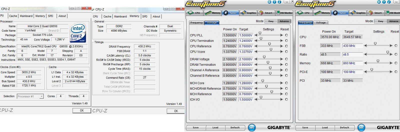Click OK in the CPU-Z CPU window
400x132 pixels.
coord(82,110)
